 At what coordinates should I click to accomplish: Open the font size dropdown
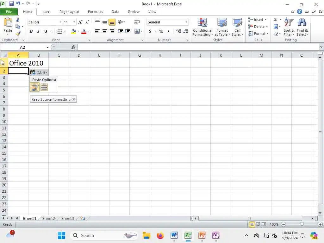coord(74,22)
